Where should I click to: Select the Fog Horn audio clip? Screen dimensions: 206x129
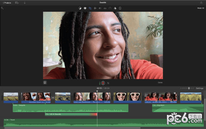pyautogui.click(x=178, y=108)
